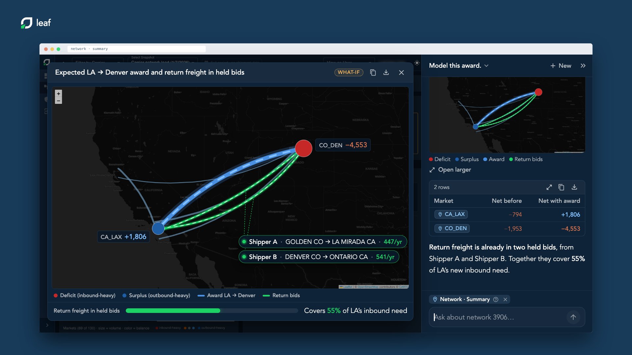Click the Net with award column header

[559, 201]
